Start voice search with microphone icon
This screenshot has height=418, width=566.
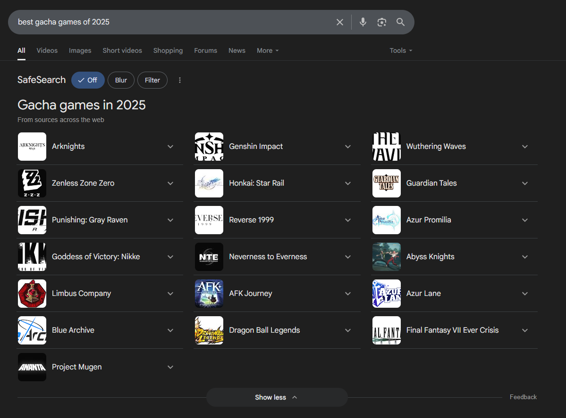pos(363,22)
